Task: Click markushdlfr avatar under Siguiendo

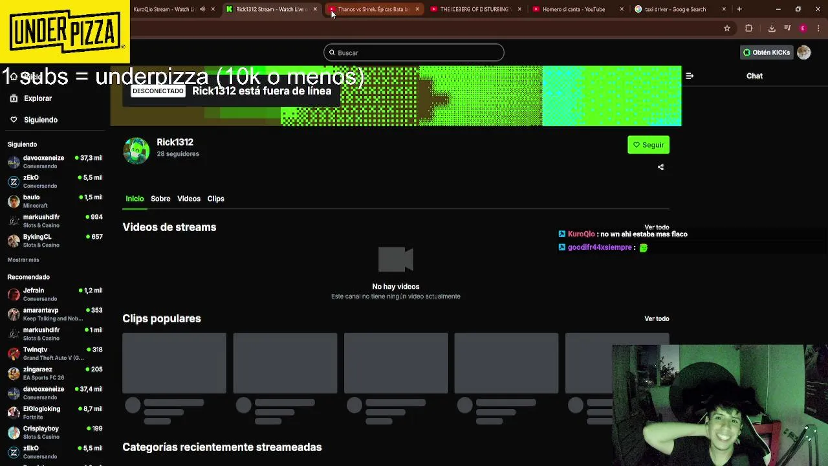Action: point(14,221)
